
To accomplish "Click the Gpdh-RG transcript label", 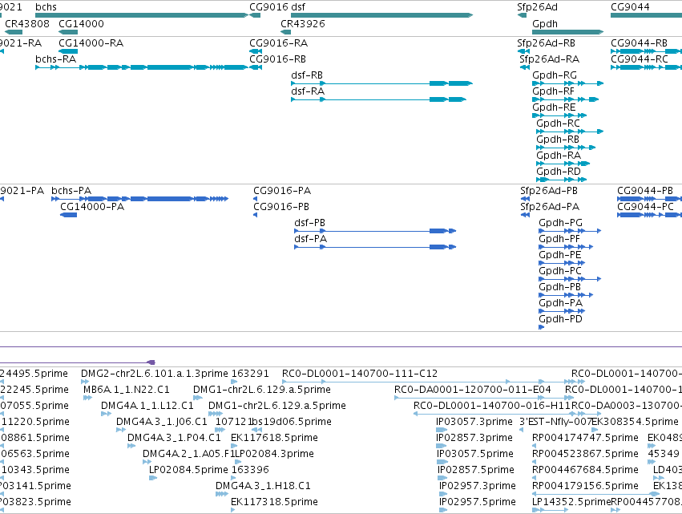I will coord(555,75).
